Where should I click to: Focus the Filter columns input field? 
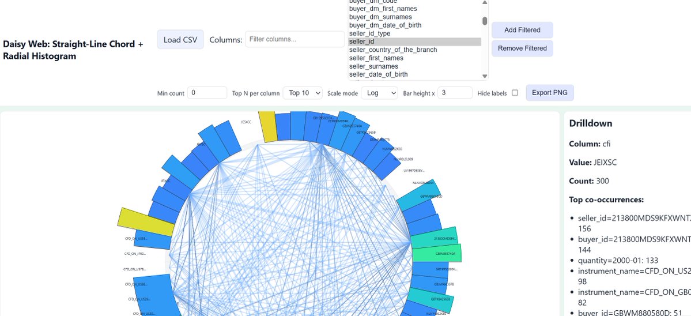coord(295,39)
